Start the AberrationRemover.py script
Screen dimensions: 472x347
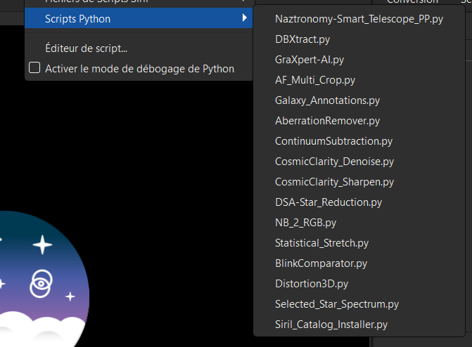327,121
